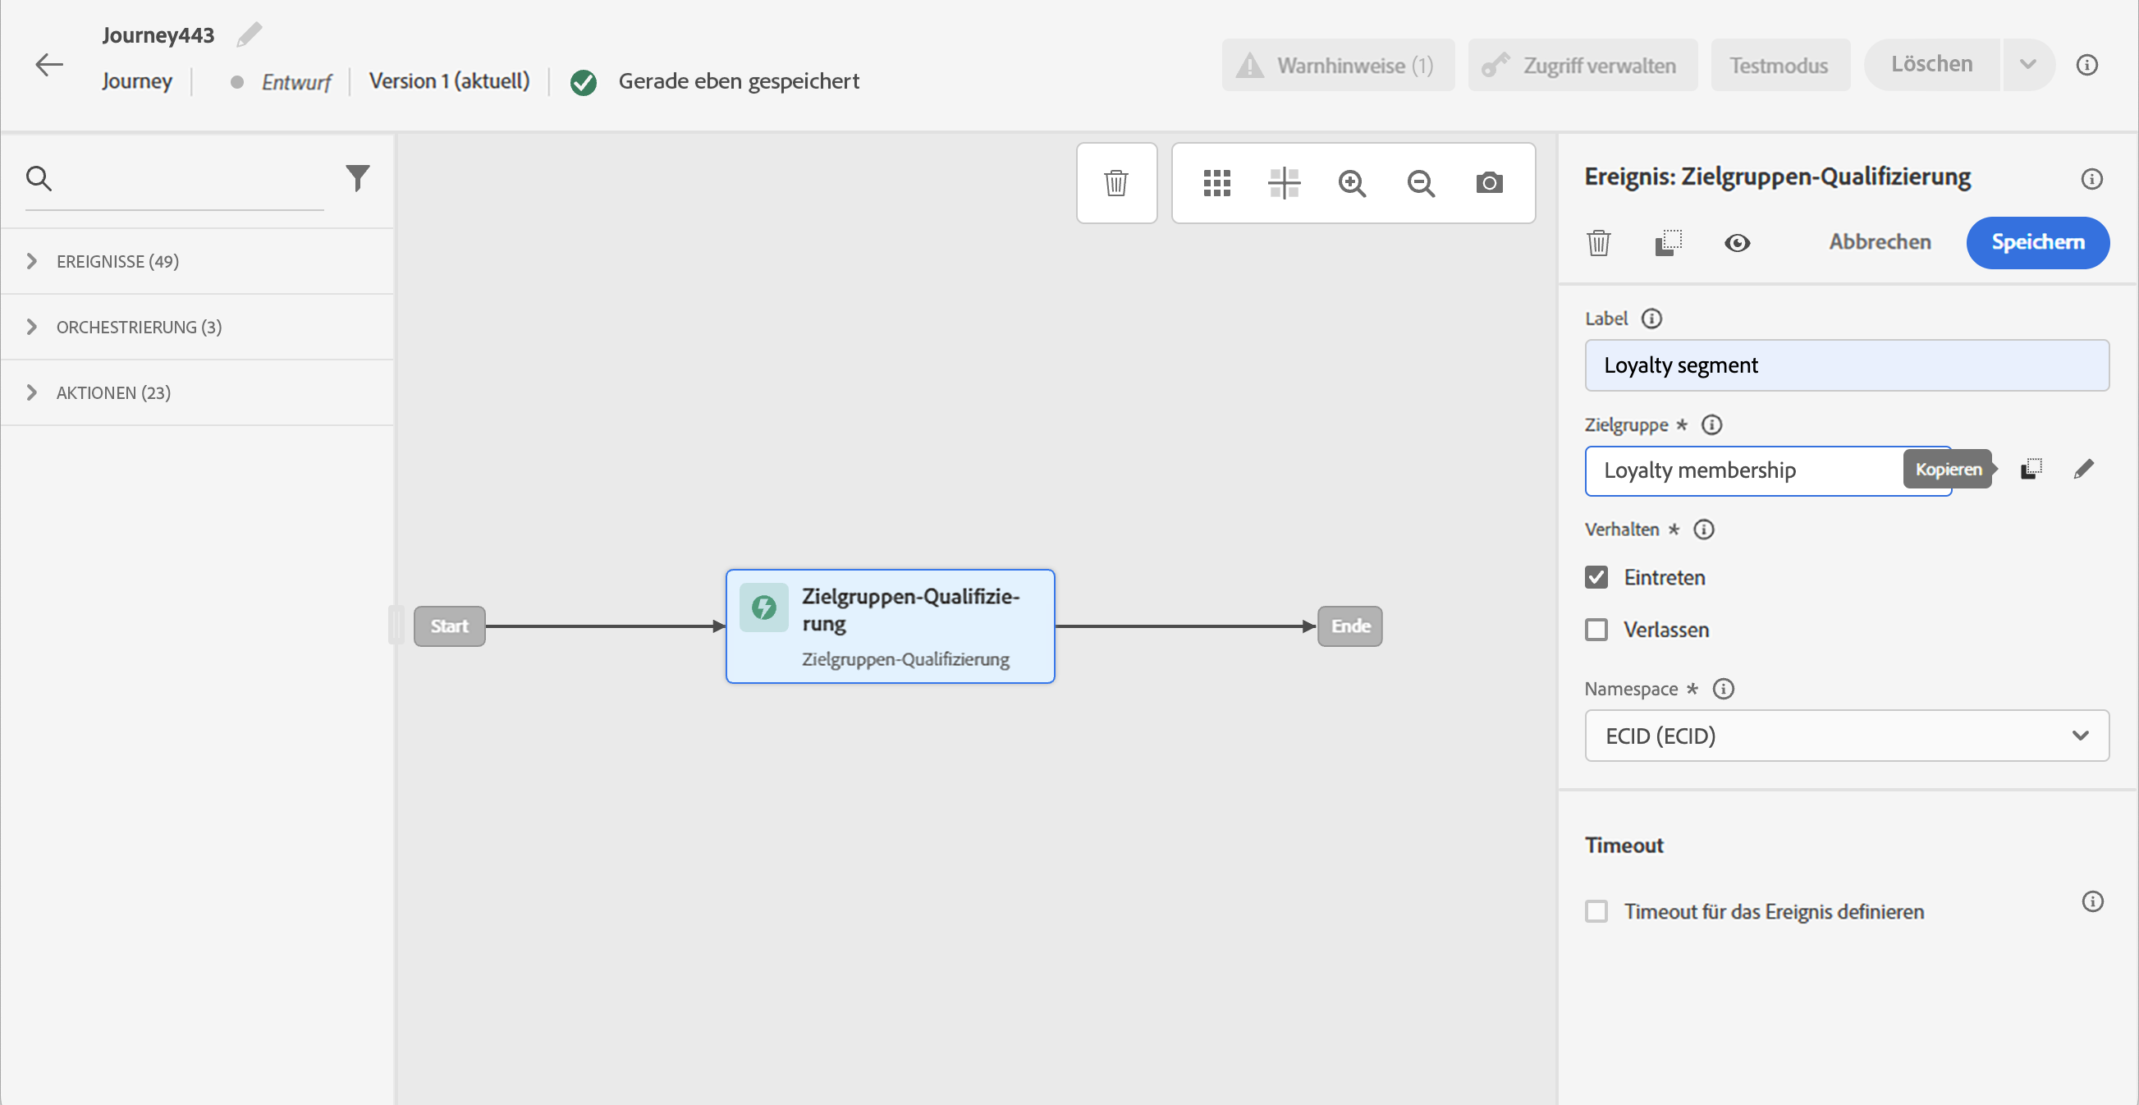The height and width of the screenshot is (1105, 2139).
Task: Click the filter funnel icon in palette
Action: (358, 177)
